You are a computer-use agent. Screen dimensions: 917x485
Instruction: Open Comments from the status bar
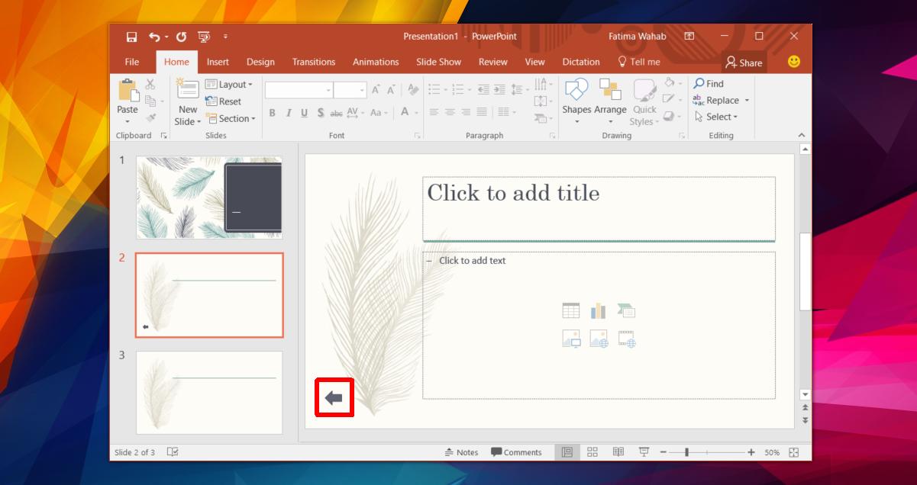[x=517, y=452]
